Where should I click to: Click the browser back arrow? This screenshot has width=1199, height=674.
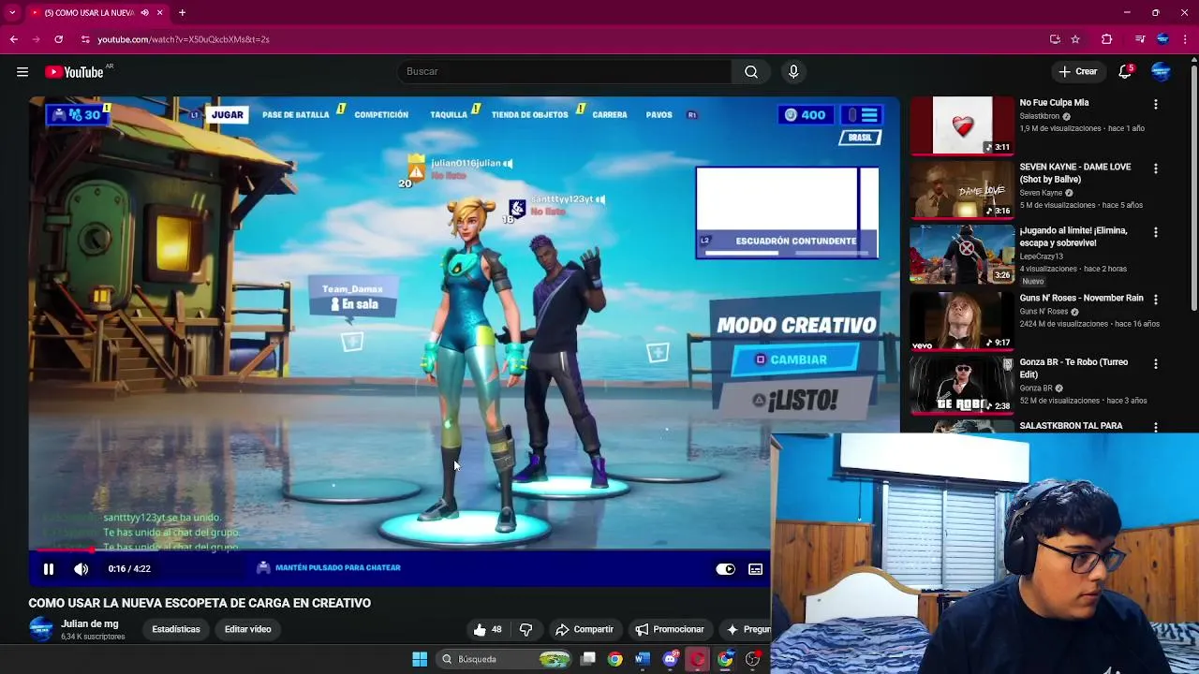click(14, 39)
